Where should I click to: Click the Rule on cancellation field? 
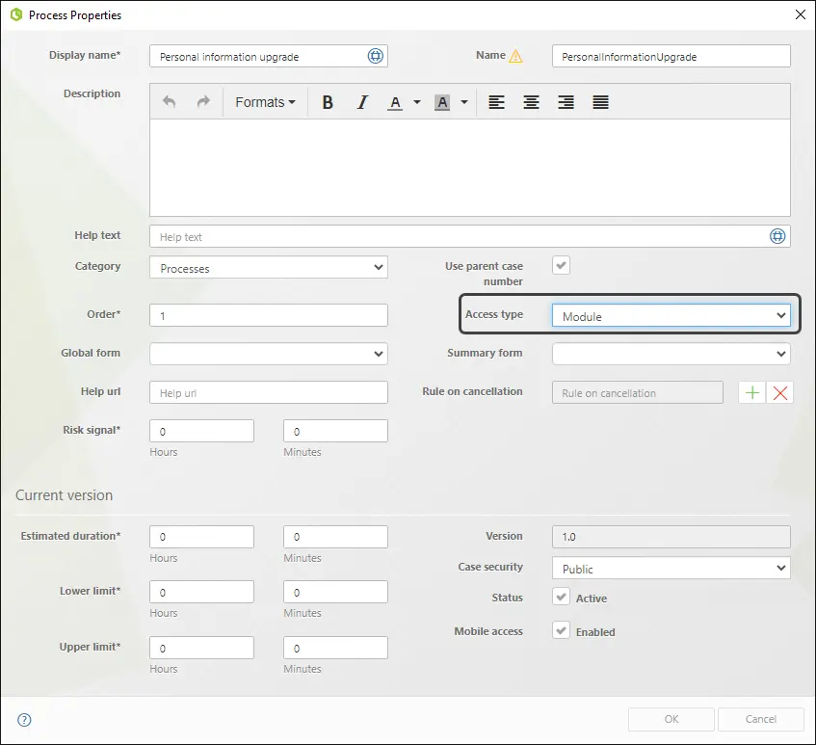click(638, 392)
